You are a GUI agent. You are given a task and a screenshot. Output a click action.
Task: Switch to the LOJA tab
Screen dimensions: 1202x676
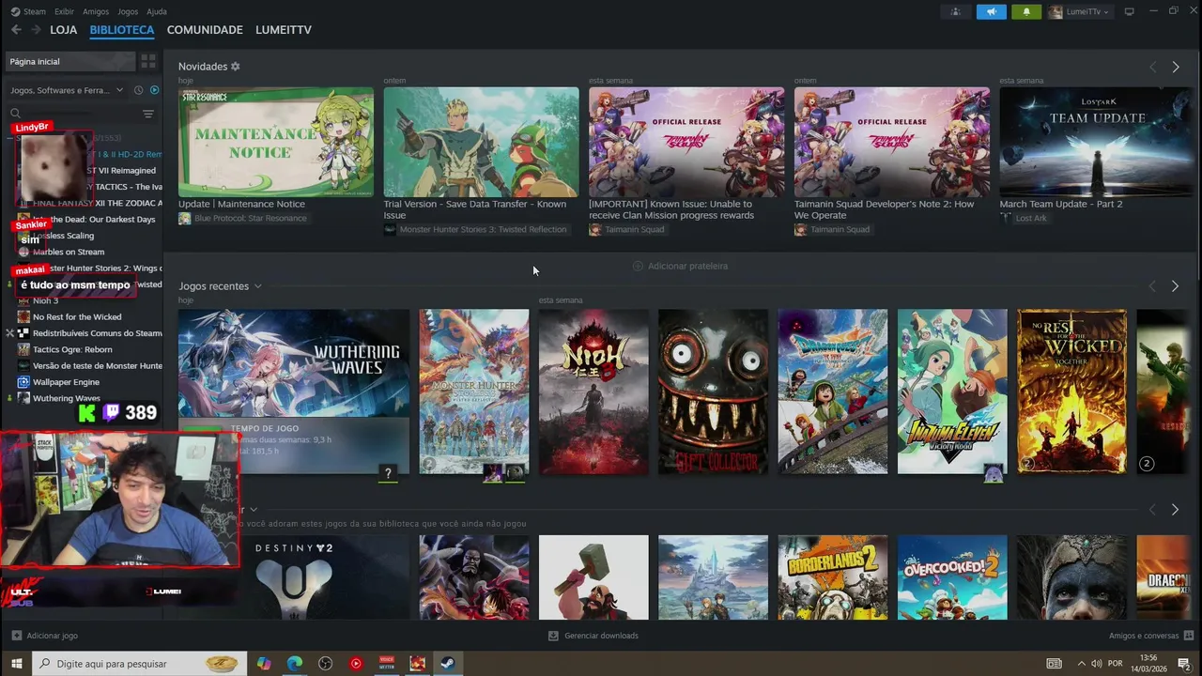(64, 30)
